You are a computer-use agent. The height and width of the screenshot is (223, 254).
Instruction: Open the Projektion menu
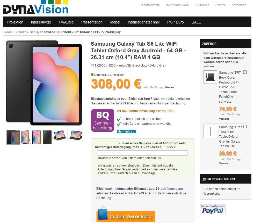click(x=15, y=22)
